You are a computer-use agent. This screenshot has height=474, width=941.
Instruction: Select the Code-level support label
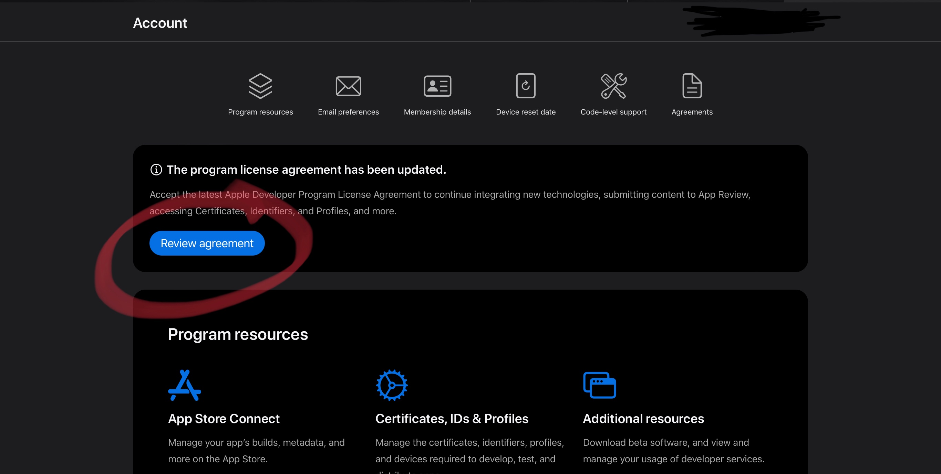click(x=613, y=112)
